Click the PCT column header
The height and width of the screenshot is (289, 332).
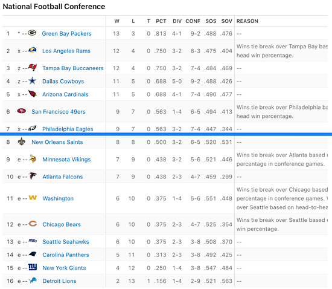(161, 21)
